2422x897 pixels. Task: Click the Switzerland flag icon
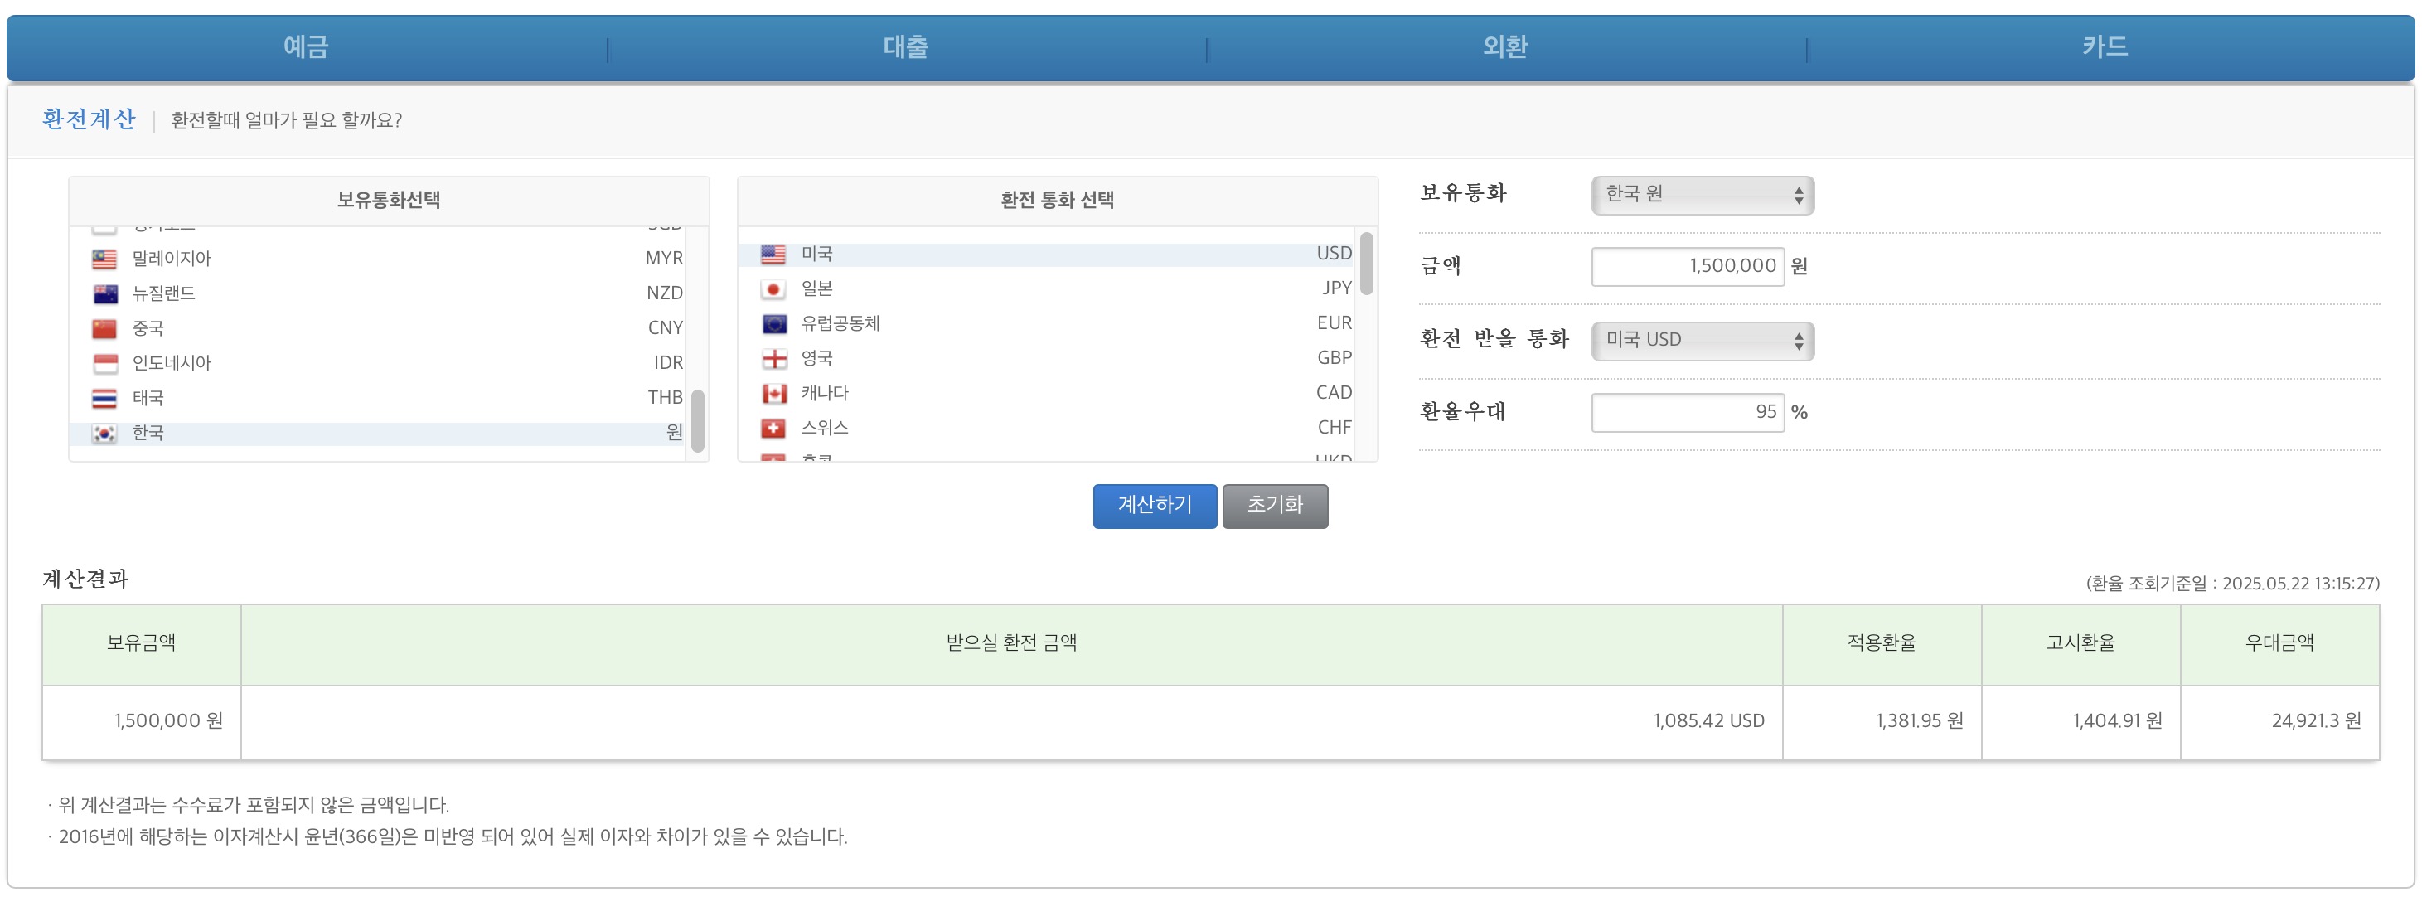(x=773, y=428)
